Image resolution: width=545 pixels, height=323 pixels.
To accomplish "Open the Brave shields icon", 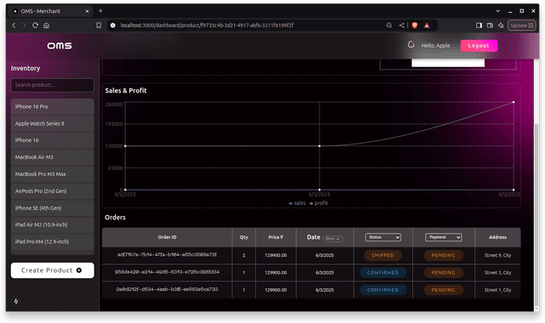I will [x=415, y=25].
